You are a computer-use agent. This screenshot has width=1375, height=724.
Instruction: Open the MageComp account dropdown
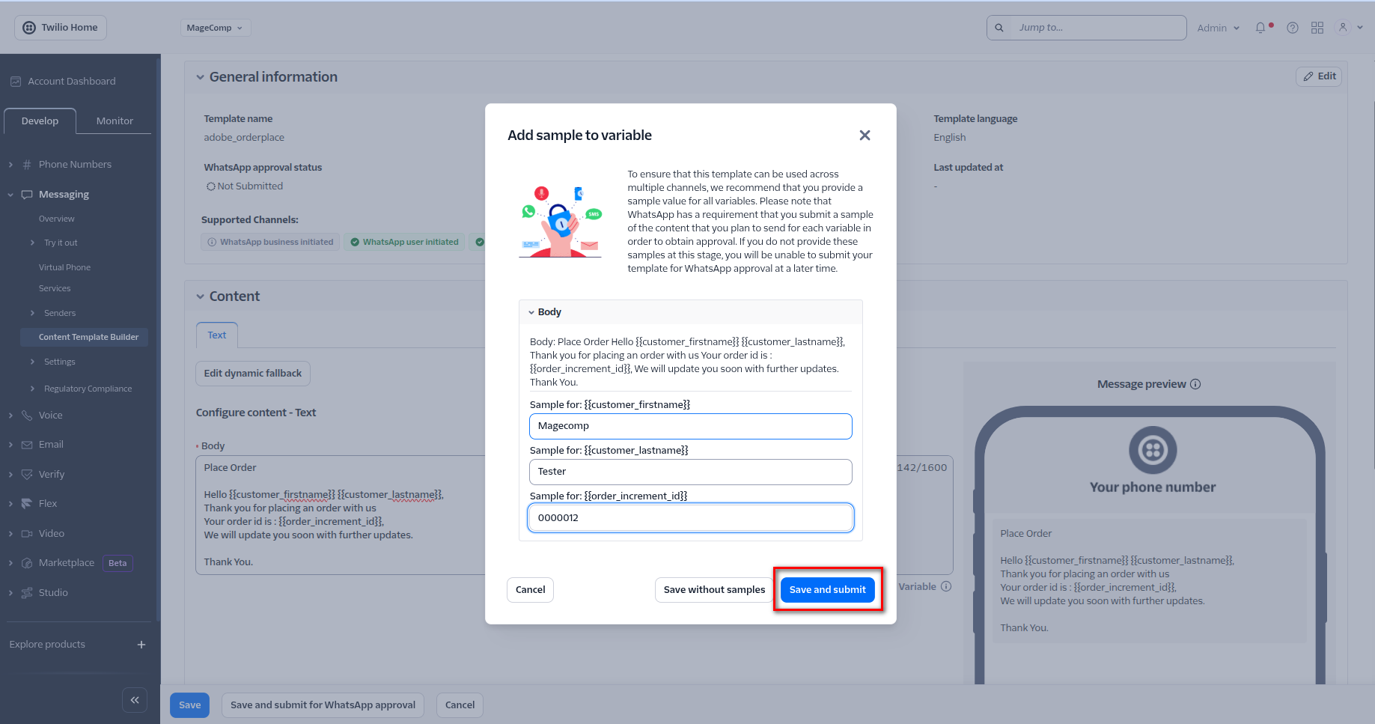coord(215,28)
